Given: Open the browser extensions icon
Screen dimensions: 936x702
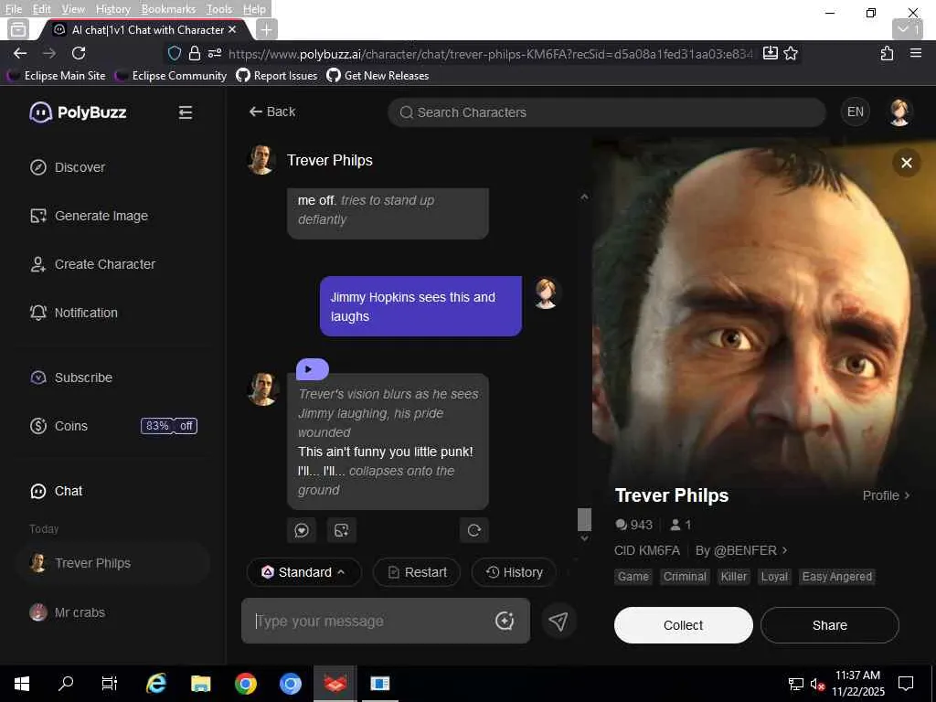Looking at the screenshot, I should click(887, 53).
